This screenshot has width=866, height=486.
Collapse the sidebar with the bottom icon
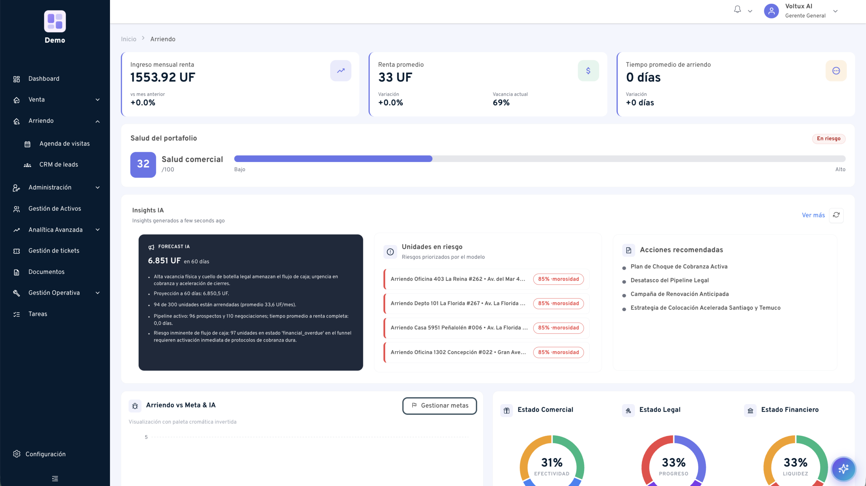point(55,478)
